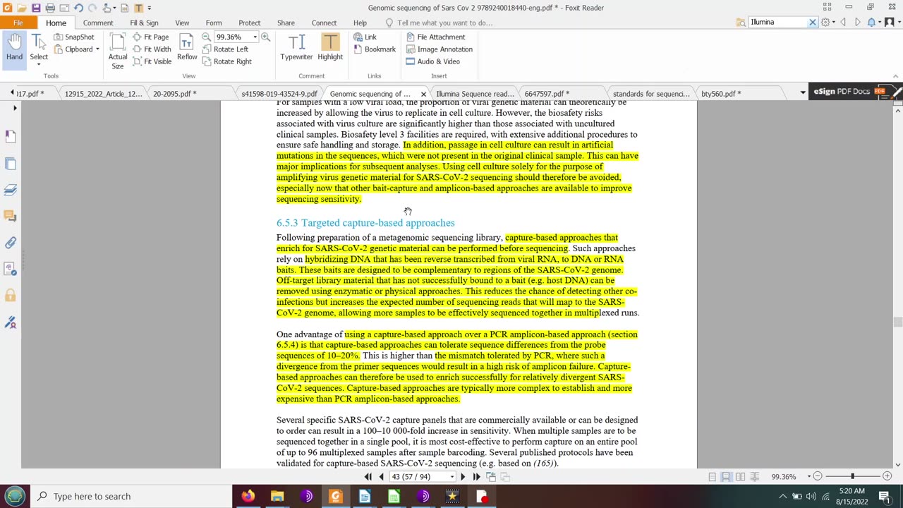Open the comments panel in sidebar
Image resolution: width=903 pixels, height=508 pixels.
(x=11, y=216)
